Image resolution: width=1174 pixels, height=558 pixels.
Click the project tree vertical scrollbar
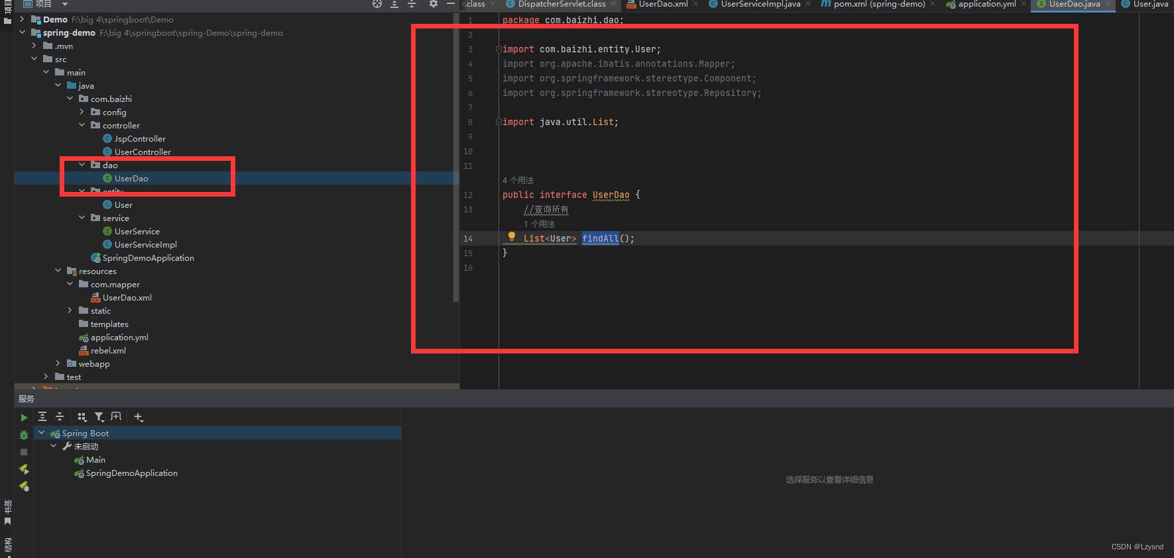(455, 158)
